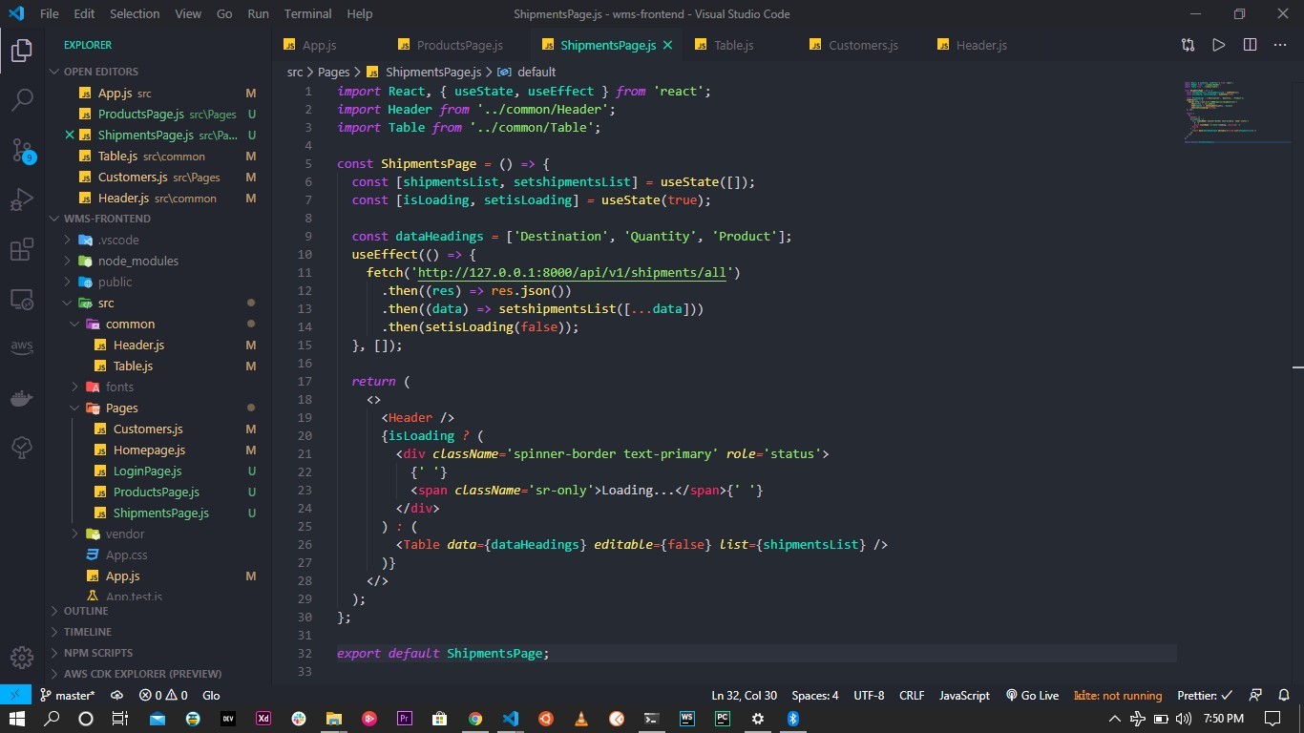Open the Source Control view

point(21,148)
